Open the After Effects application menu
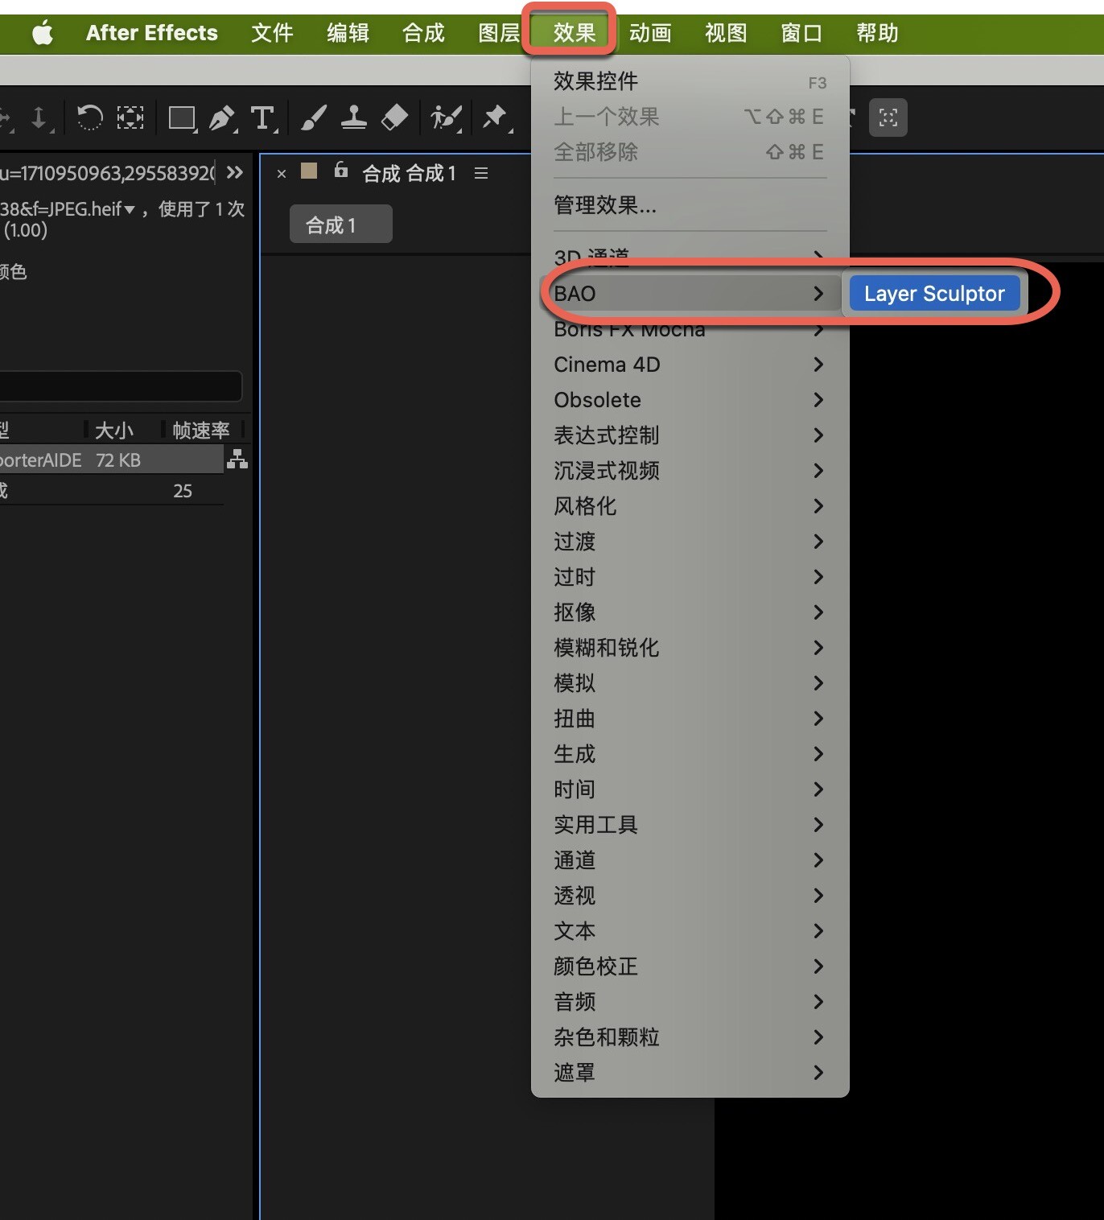This screenshot has width=1104, height=1220. click(x=152, y=33)
